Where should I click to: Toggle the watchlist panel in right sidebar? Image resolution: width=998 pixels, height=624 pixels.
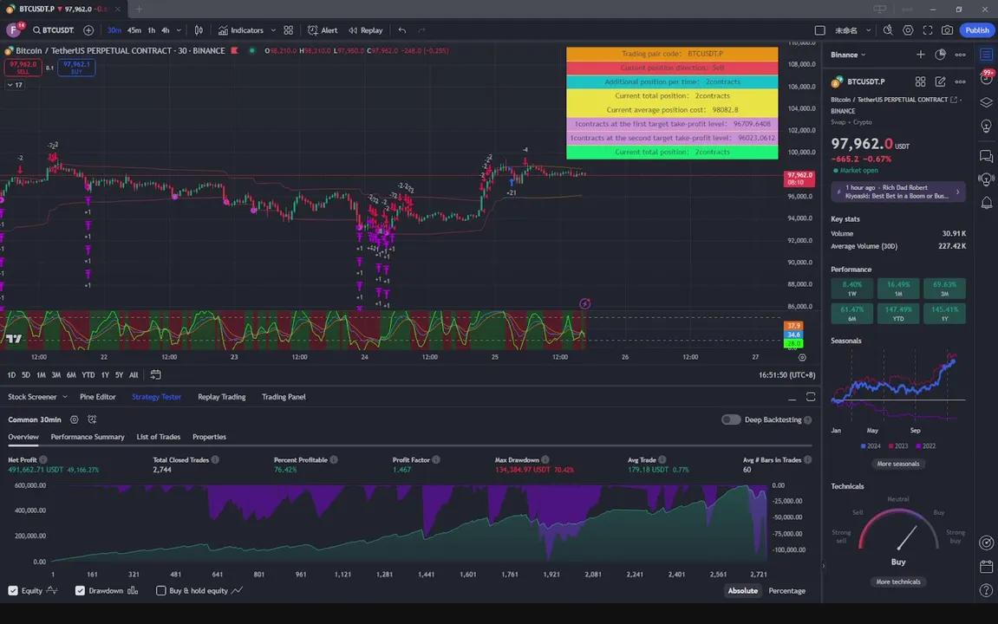987,55
